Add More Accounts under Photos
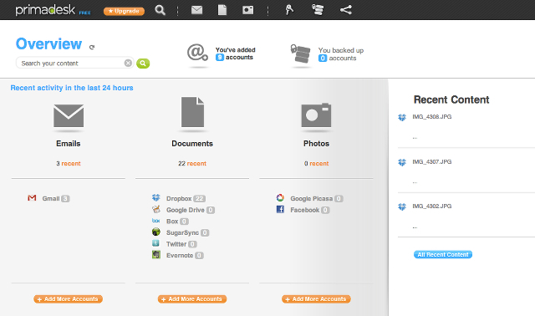Image resolution: width=535 pixels, height=316 pixels. pyautogui.click(x=316, y=299)
